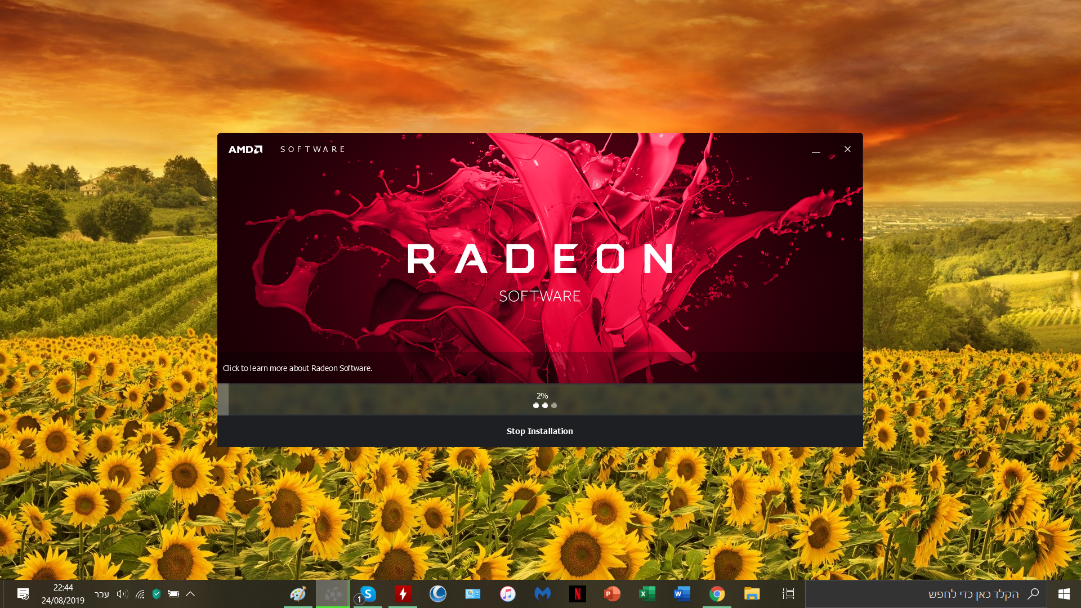
Task: Close the AMD Software installer window
Action: (x=847, y=149)
